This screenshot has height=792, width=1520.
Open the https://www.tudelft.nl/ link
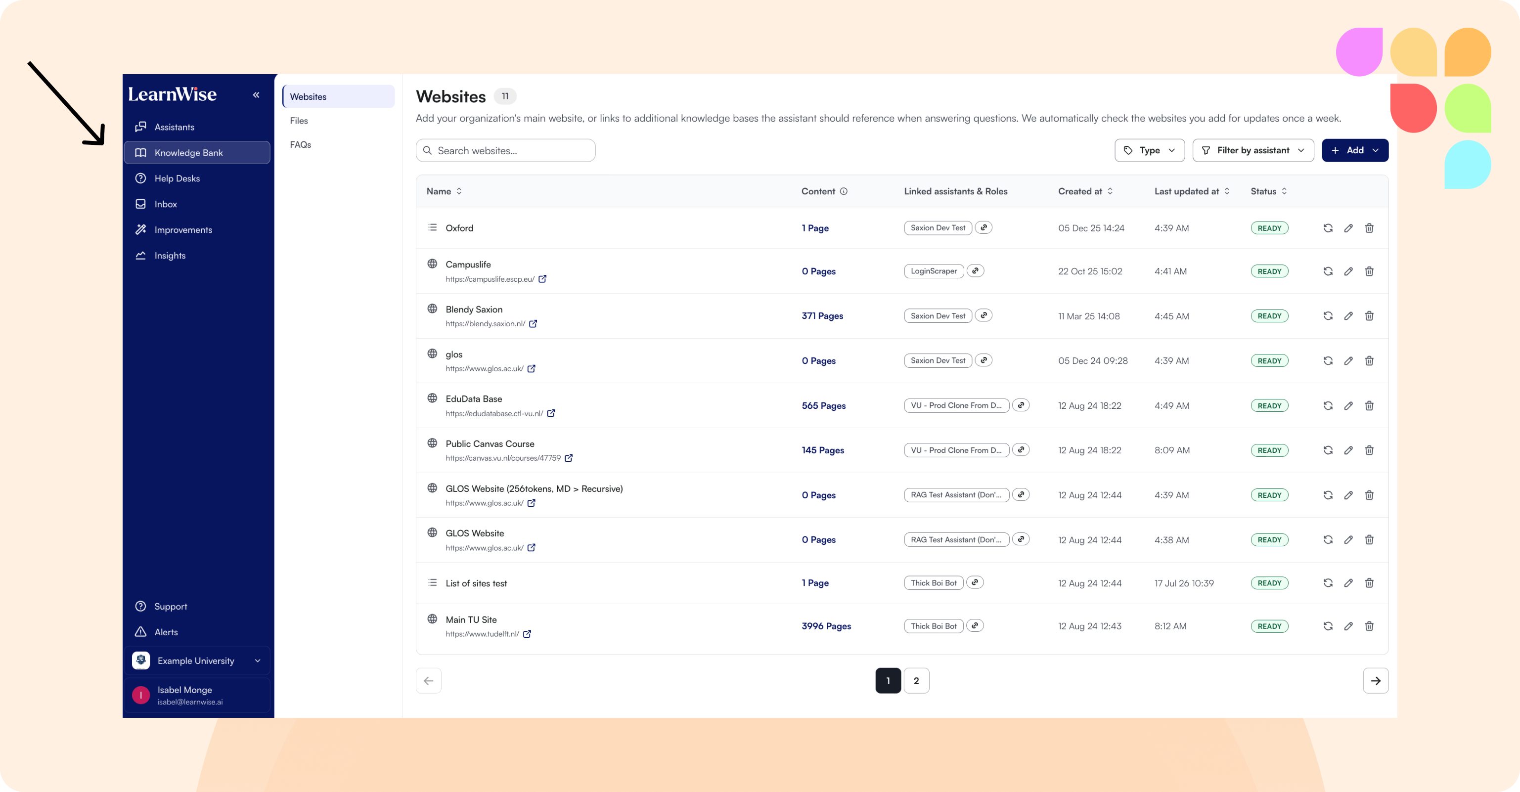(482, 634)
